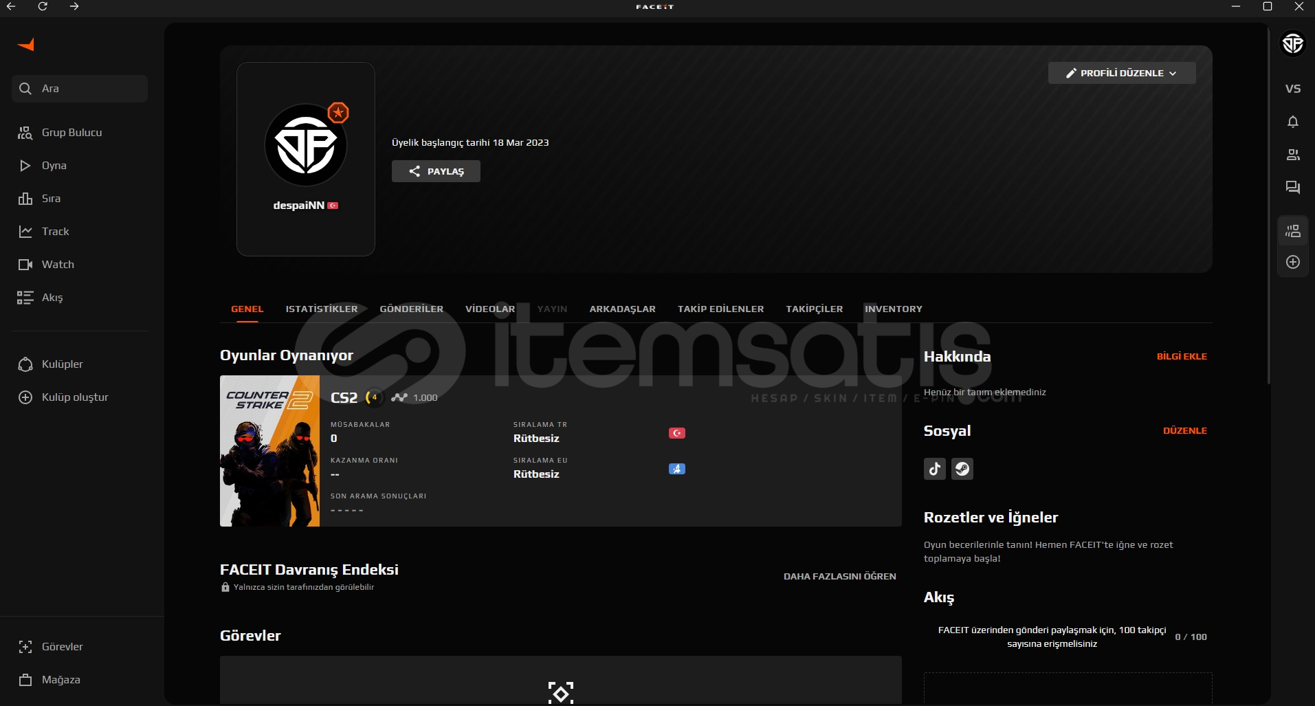The image size is (1315, 706).
Task: Click the despaiNN profile avatar
Action: pyautogui.click(x=306, y=145)
